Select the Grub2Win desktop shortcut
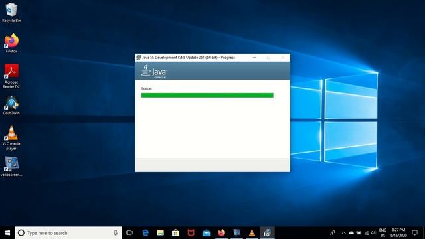This screenshot has width=425, height=239. pos(11,105)
